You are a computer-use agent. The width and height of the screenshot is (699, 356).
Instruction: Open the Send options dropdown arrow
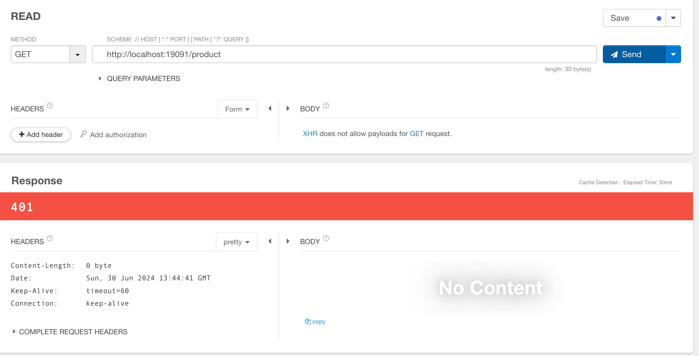pyautogui.click(x=673, y=54)
